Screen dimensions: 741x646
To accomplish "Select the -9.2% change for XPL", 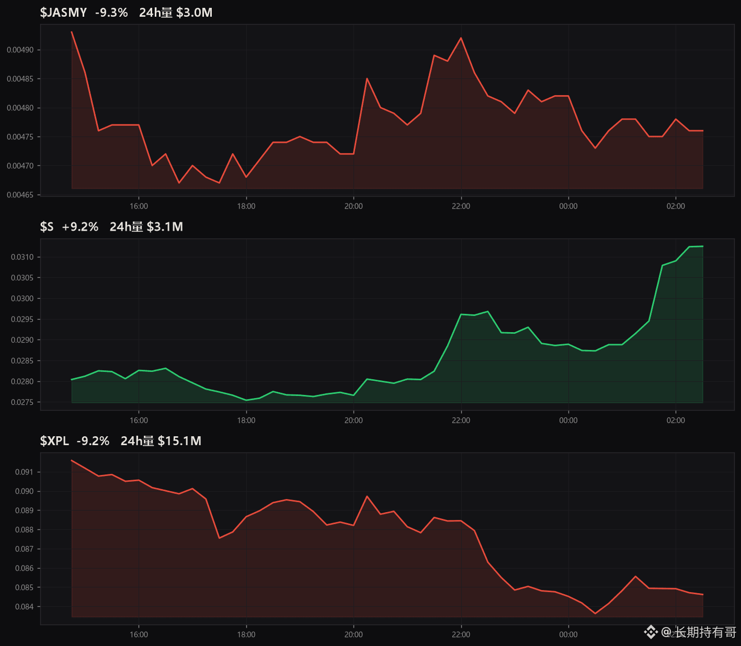I will [93, 441].
